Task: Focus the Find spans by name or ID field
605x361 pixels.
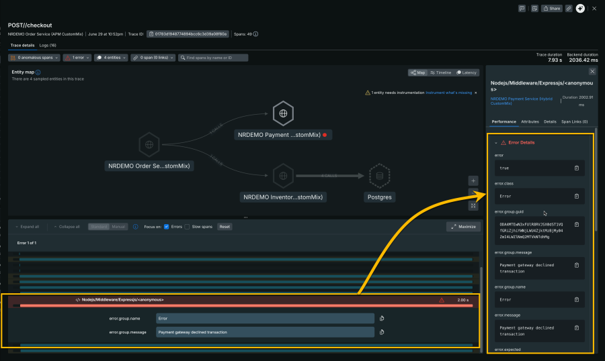Action: click(213, 58)
